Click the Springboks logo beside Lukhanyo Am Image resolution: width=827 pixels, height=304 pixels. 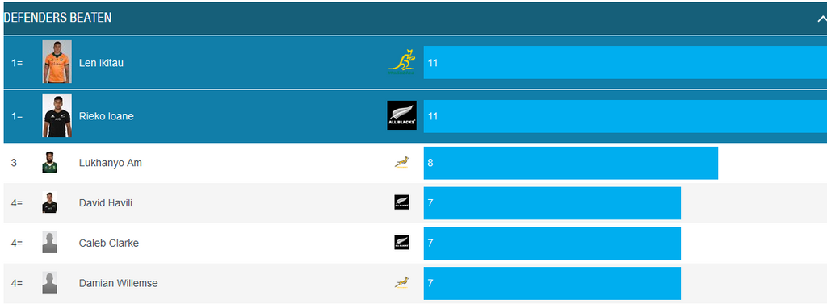402,162
